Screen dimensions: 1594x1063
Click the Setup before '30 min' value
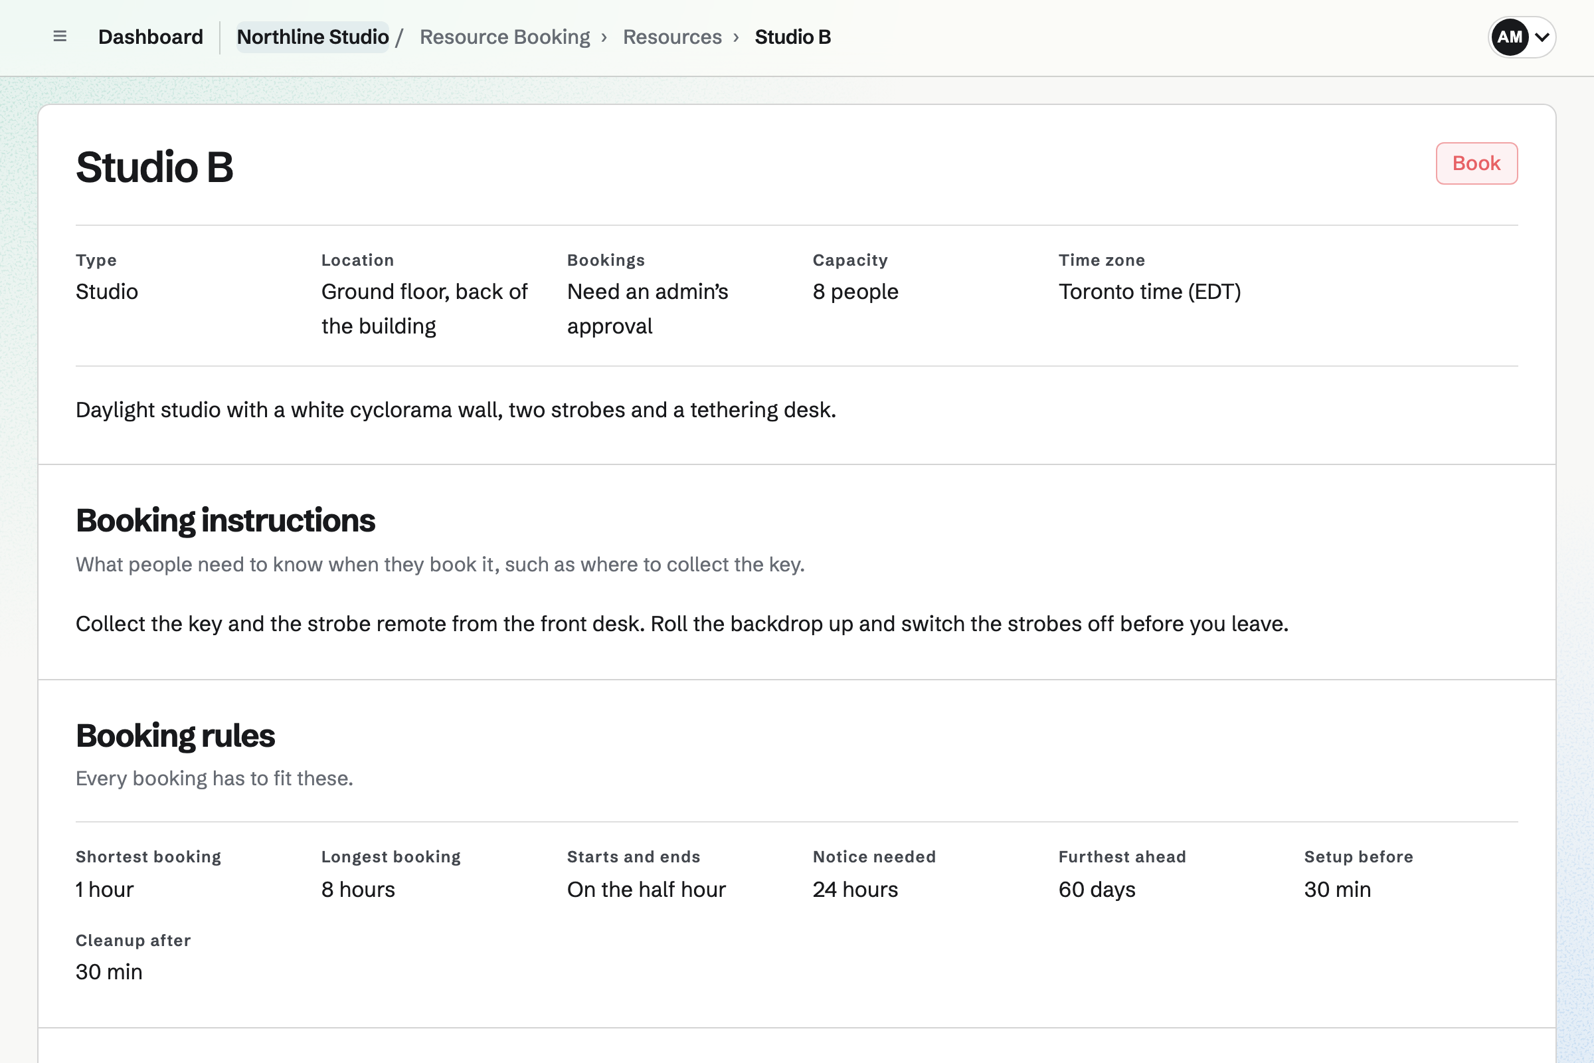click(x=1337, y=890)
